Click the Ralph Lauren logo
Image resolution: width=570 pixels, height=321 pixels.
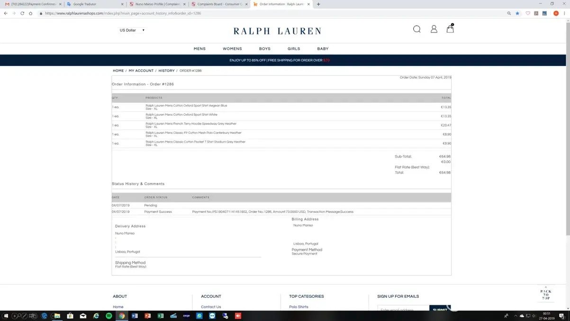(277, 31)
